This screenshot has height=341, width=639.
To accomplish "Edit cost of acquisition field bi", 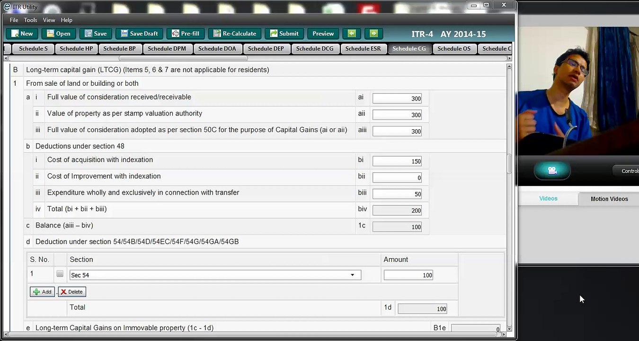I will [397, 161].
